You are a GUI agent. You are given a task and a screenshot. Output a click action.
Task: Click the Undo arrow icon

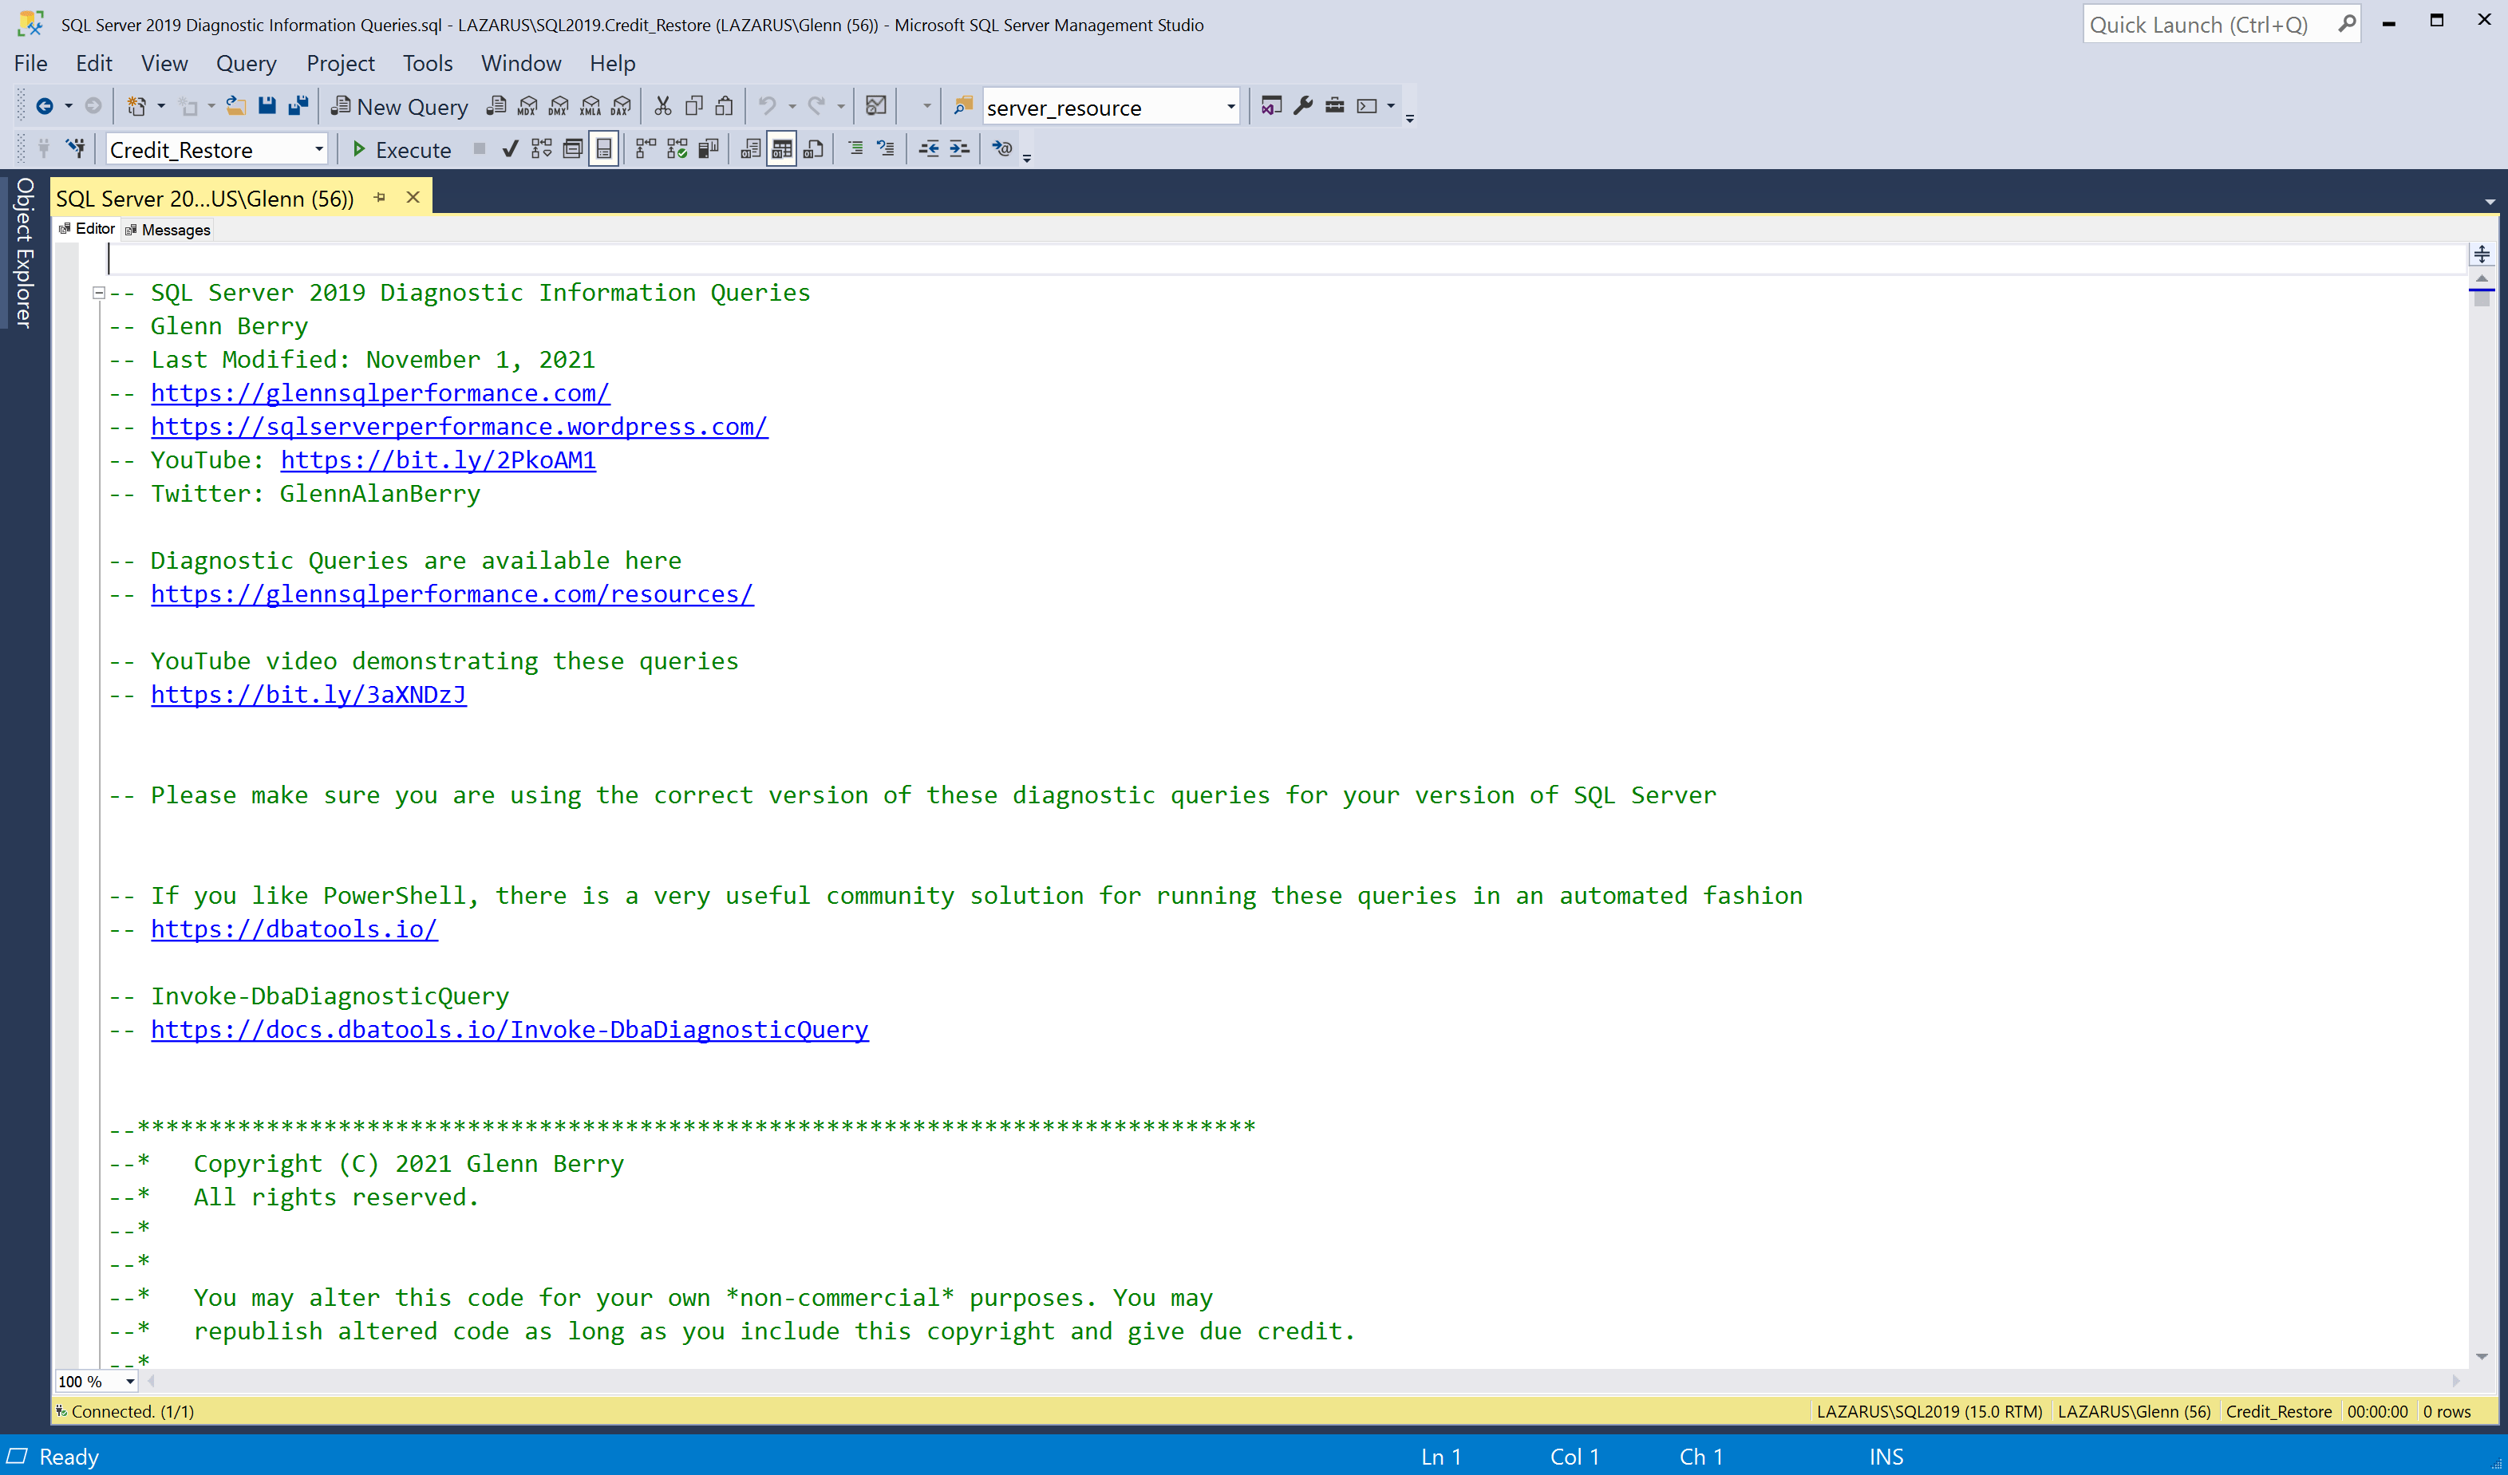tap(768, 106)
